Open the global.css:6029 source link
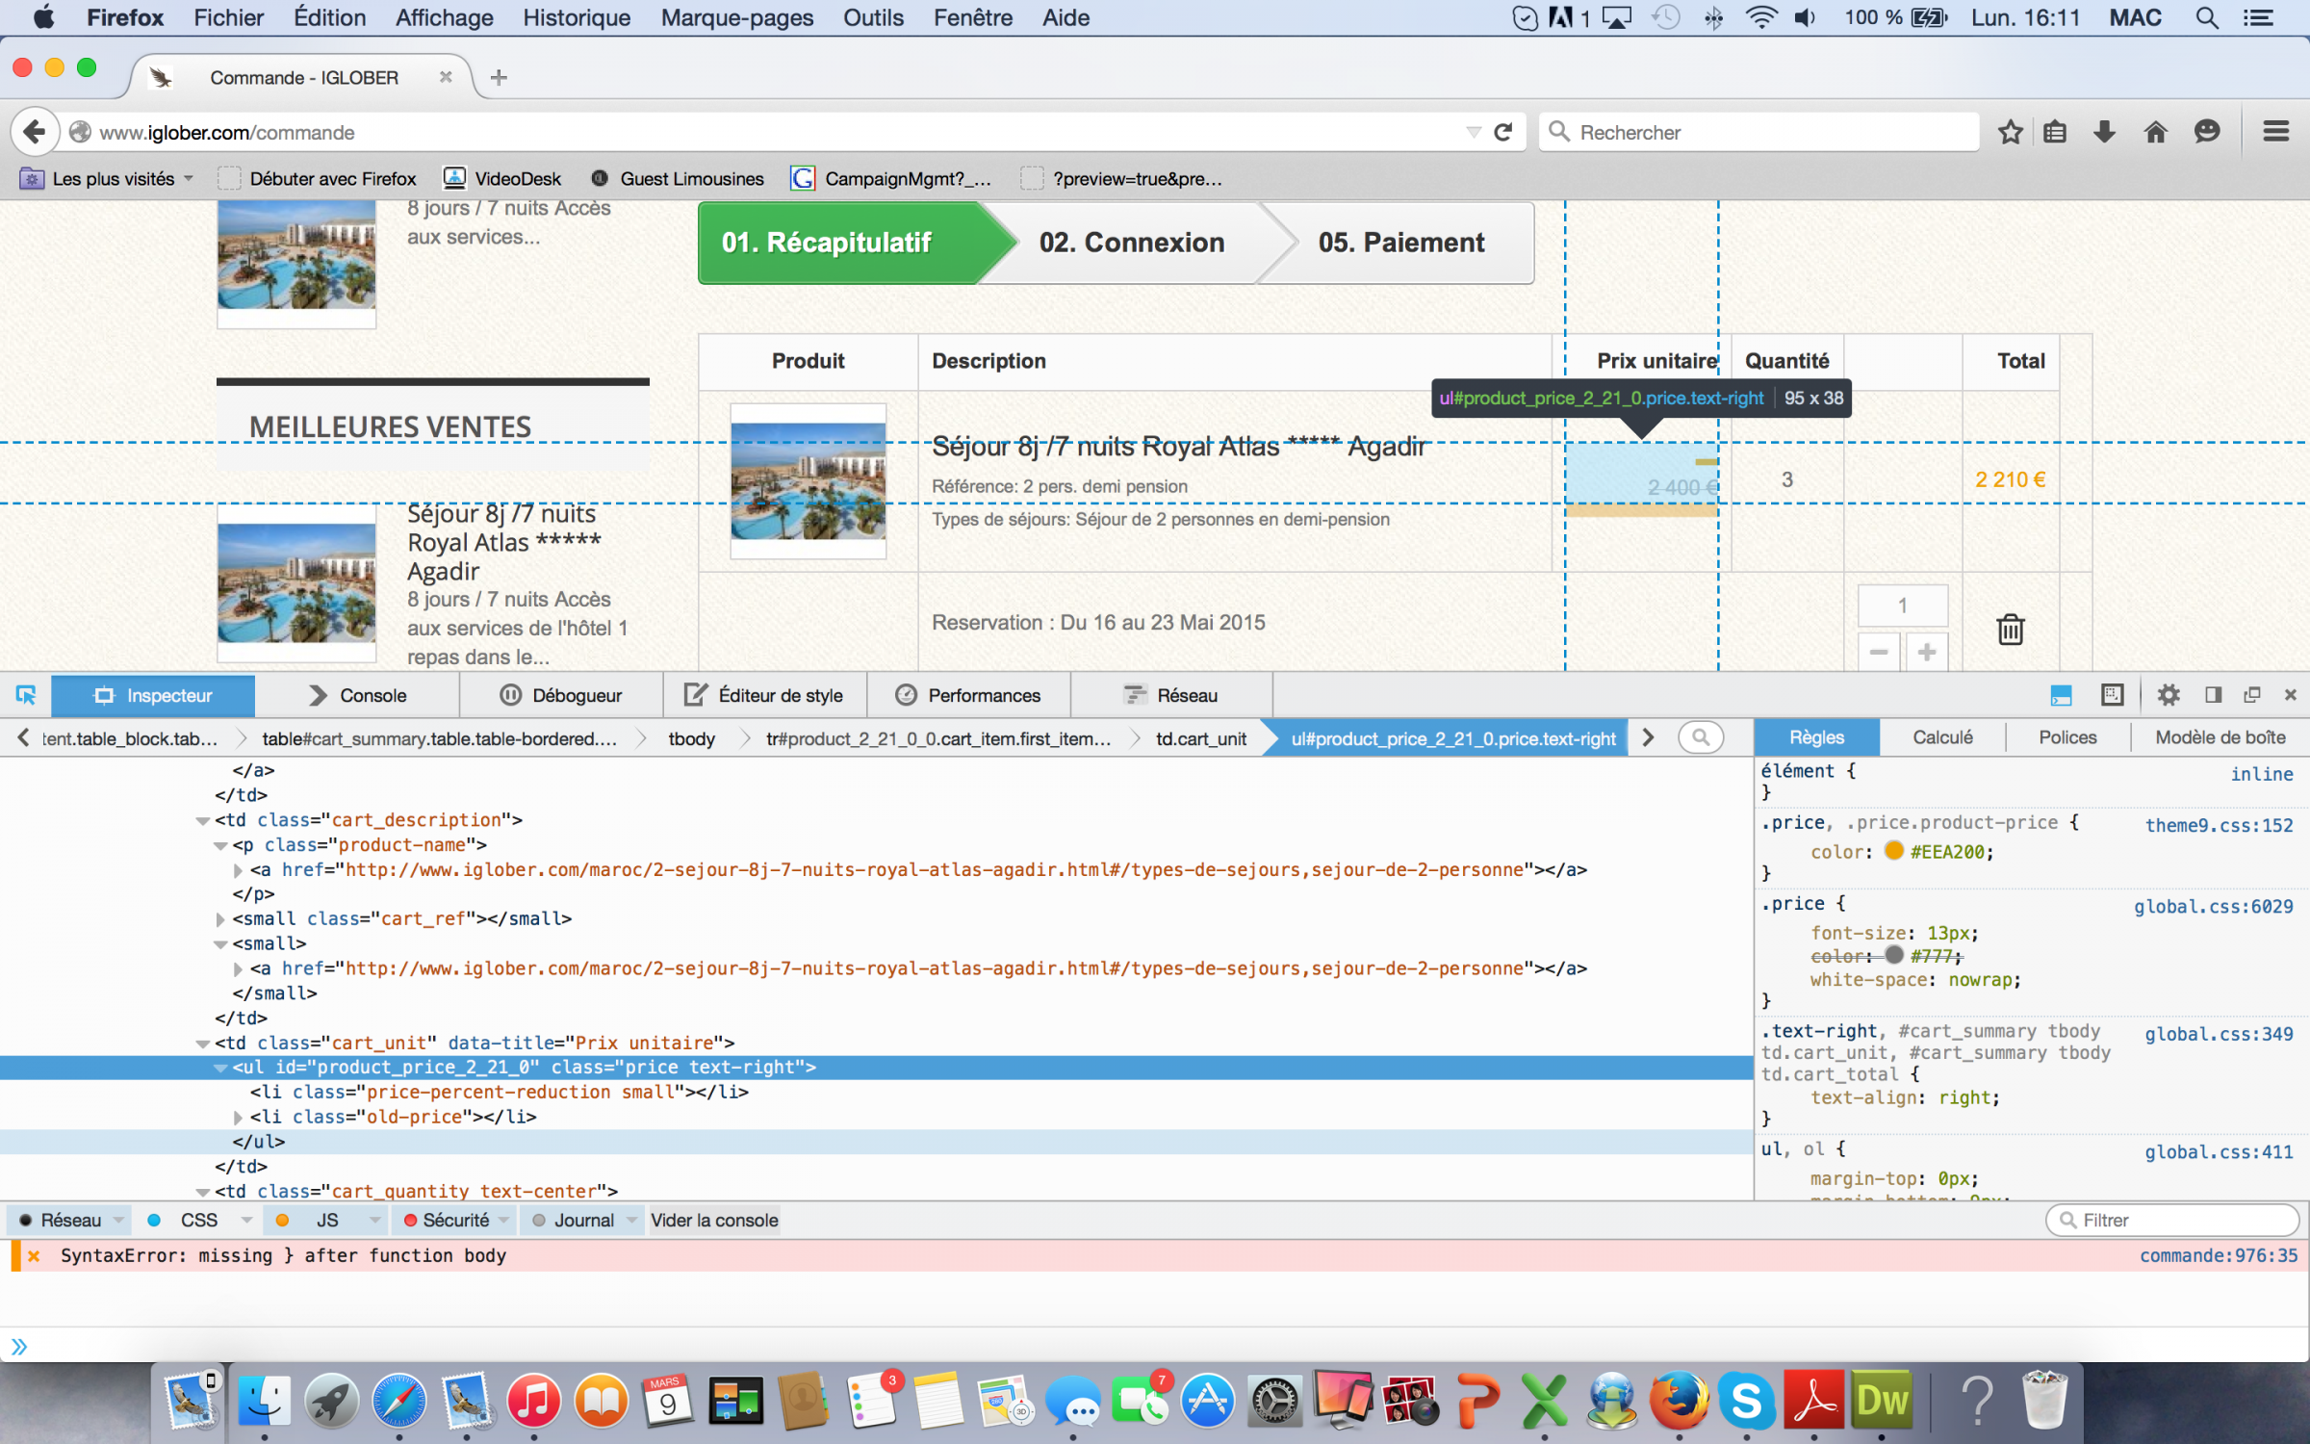Image resolution: width=2310 pixels, height=1444 pixels. 2213,906
